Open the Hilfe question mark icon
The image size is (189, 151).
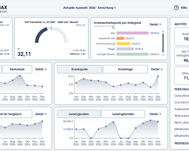click(x=177, y=8)
